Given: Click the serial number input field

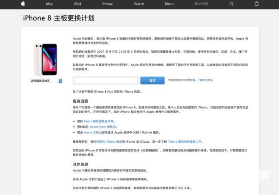Looking at the screenshot, I should click(106, 81).
